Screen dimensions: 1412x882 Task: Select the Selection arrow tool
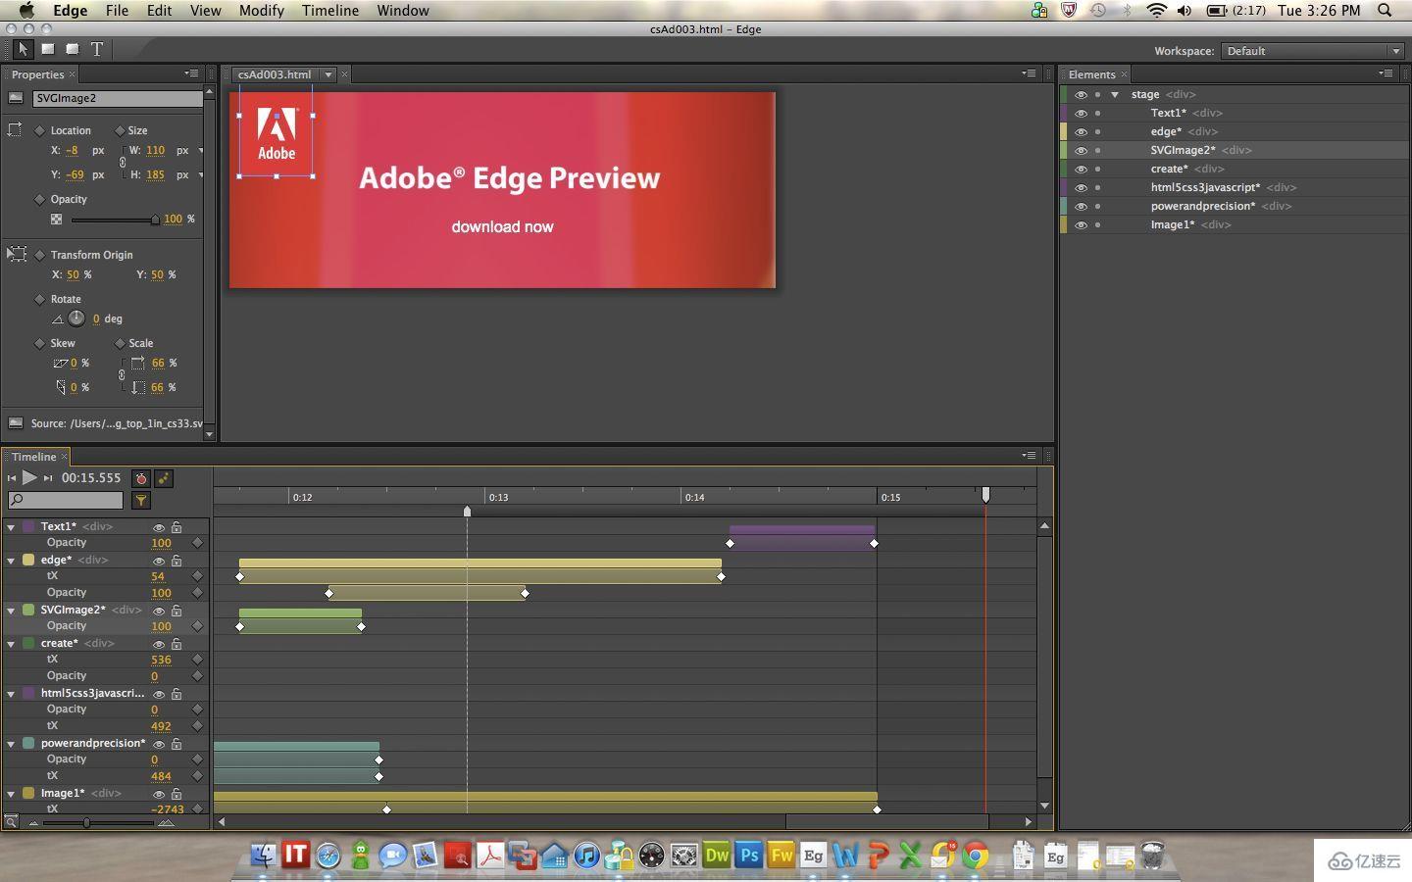coord(23,49)
